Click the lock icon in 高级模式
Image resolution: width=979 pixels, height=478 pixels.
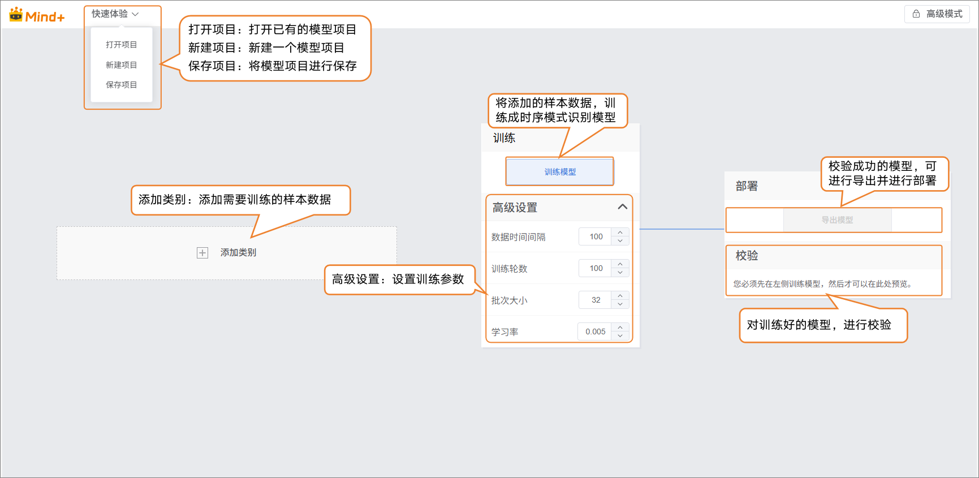pos(916,14)
